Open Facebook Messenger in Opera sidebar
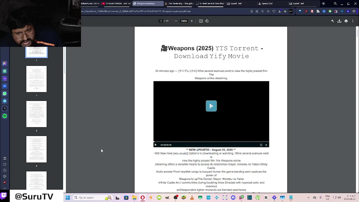The height and width of the screenshot is (202, 359). [4, 86]
